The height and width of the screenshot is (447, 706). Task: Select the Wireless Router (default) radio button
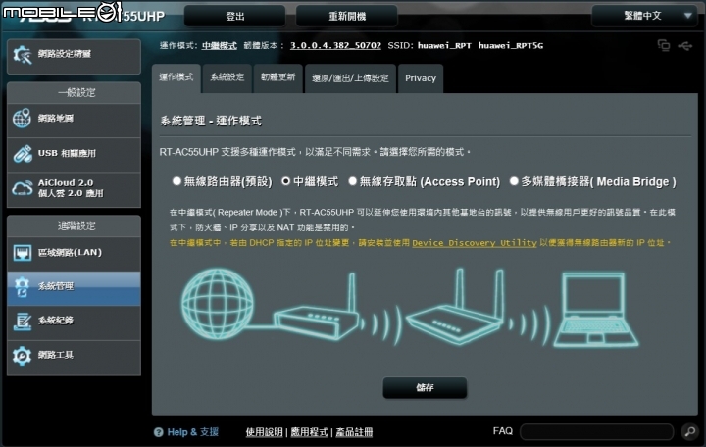176,181
